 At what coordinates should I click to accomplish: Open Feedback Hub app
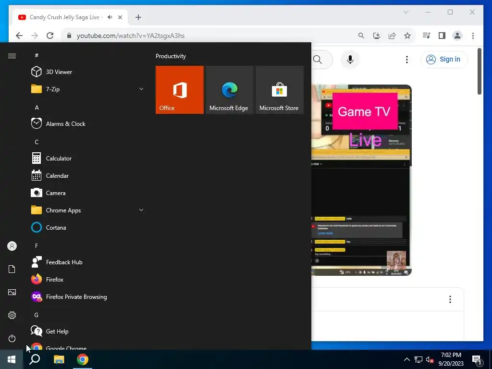(x=88, y=262)
